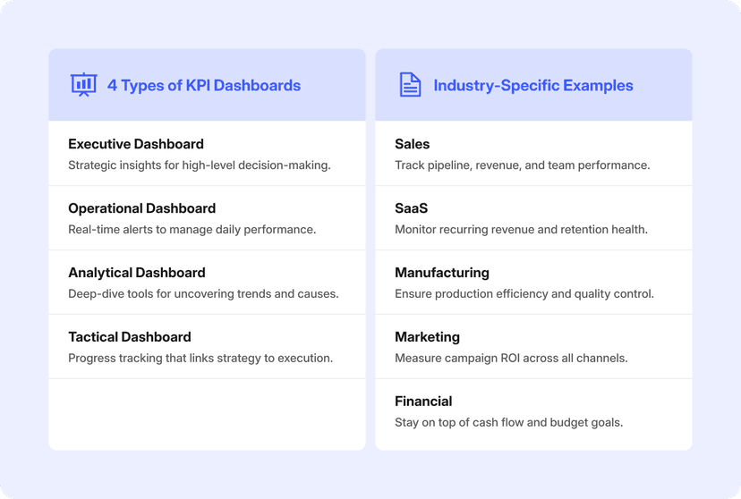This screenshot has height=499, width=741.
Task: Click 'Stay on top of cash flow' description
Action: (508, 423)
